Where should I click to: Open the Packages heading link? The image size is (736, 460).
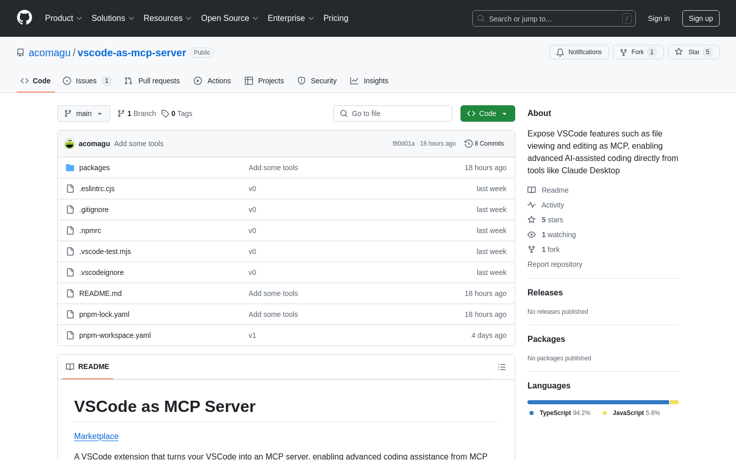click(546, 339)
